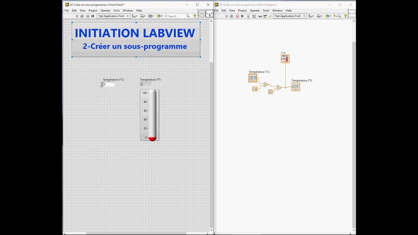This screenshot has width=418, height=235.
Task: Click Step Out in Block Diagram toolbar
Action: click(x=269, y=16)
